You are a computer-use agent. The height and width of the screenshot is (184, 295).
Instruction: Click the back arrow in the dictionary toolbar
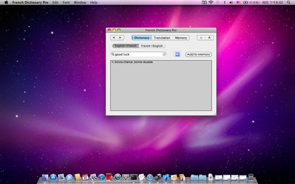pyautogui.click(x=114, y=38)
